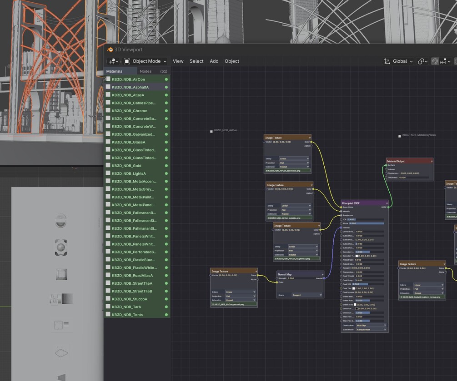Image resolution: width=457 pixels, height=381 pixels.
Task: Click the object mode icon beside Object Mode
Action: pos(127,61)
